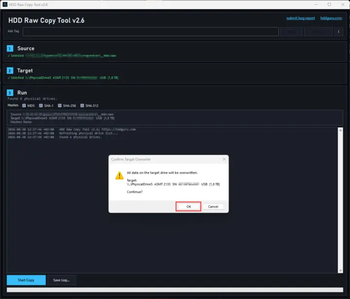Image resolution: width=350 pixels, height=299 pixels.
Task: Cancel the target overwrite dialog
Action: pyautogui.click(x=213, y=207)
